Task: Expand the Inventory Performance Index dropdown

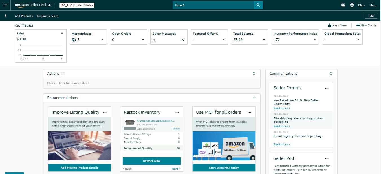Action: 315,40
